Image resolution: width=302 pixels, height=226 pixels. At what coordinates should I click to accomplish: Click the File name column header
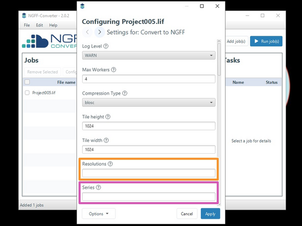(66, 82)
